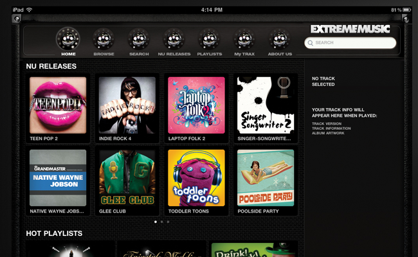Viewport: 418px width, 257px height.
Task: Click the TRACK VERSION line
Action: click(327, 124)
